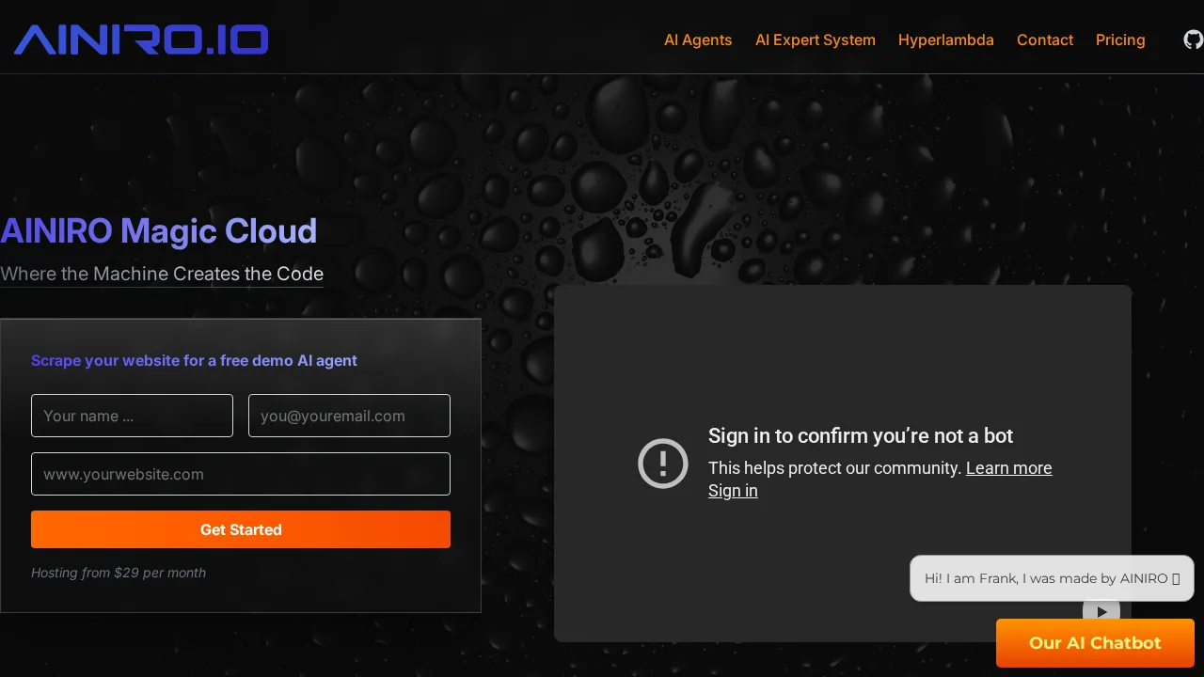Open the Contact page

1045,39
